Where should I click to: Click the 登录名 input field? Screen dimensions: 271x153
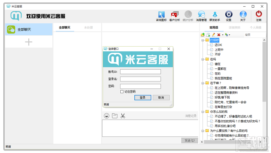[140, 79]
